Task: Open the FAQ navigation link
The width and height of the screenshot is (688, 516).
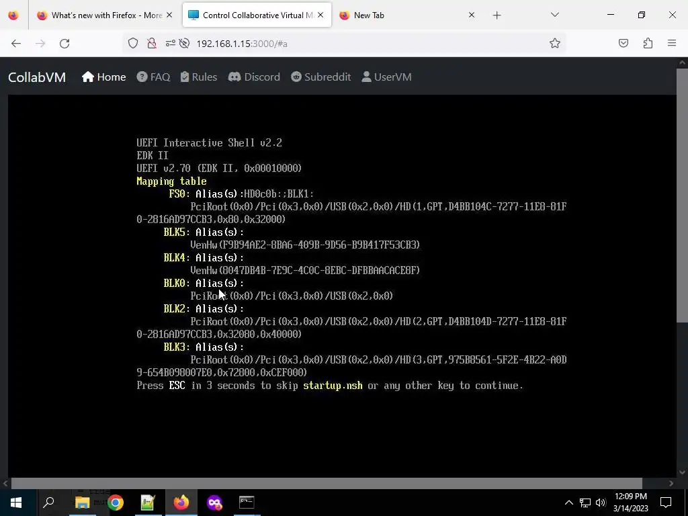Action: [153, 77]
